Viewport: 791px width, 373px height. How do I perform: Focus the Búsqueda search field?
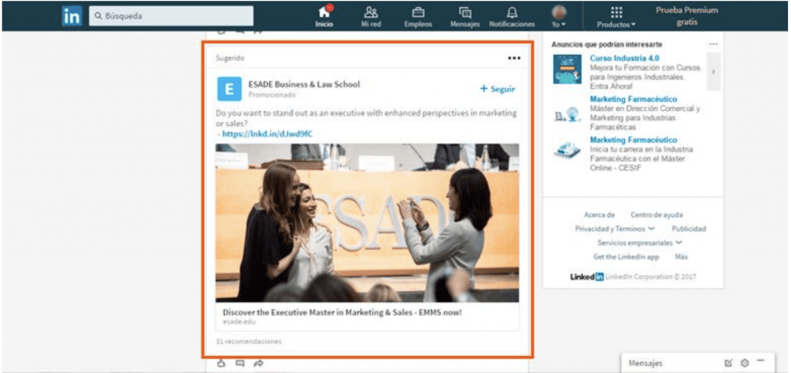(171, 16)
